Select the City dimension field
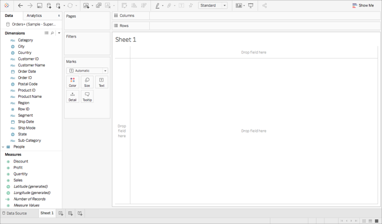 (21, 46)
